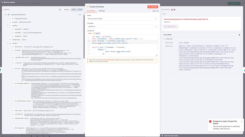
Task: Click 'I wish this node would...' link
Action: click(x=170, y=136)
